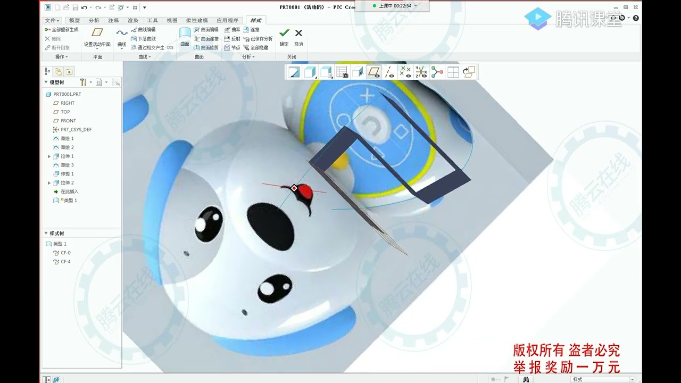This screenshot has width=681, height=383.
Task: Click Knots (节点) analysis
Action: (x=232, y=47)
